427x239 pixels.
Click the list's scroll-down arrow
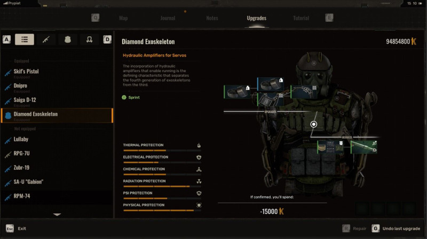pyautogui.click(x=57, y=214)
